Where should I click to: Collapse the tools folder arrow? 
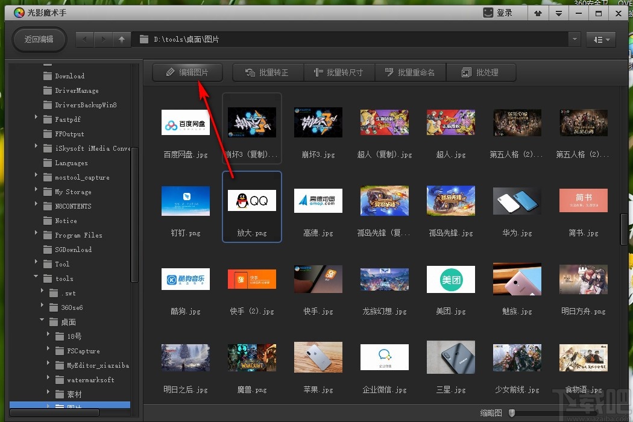pyautogui.click(x=36, y=276)
